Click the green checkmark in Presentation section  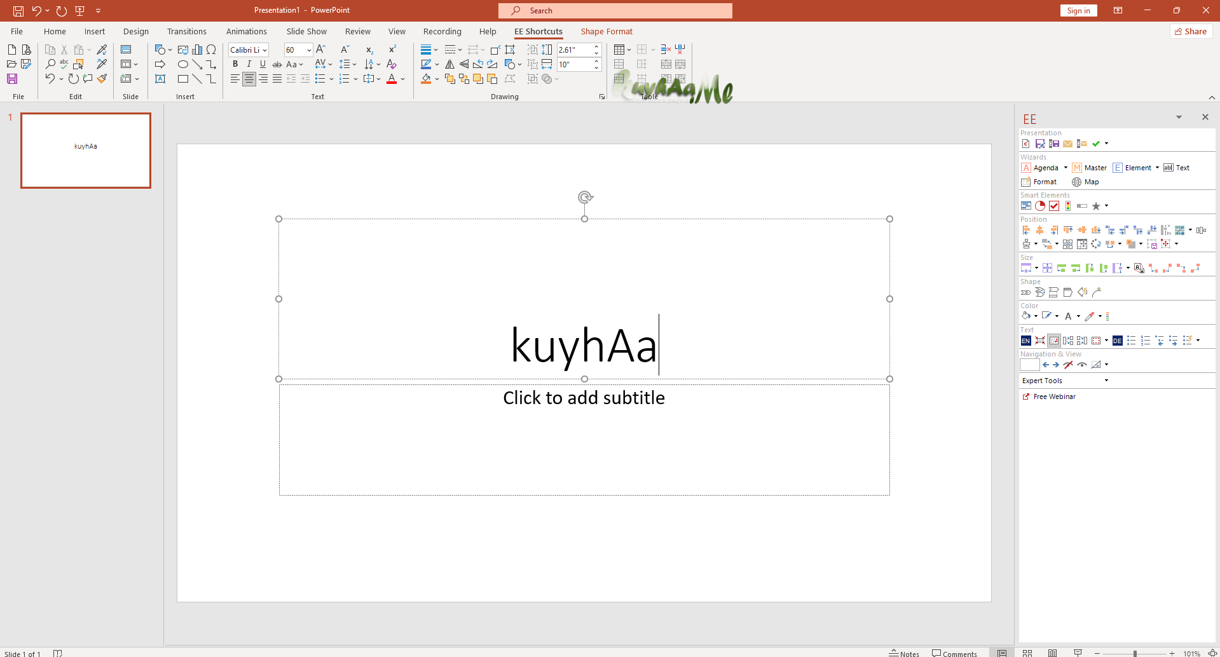(x=1096, y=144)
